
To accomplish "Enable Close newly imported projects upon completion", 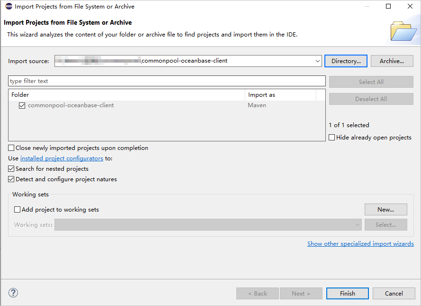I will (x=12, y=148).
